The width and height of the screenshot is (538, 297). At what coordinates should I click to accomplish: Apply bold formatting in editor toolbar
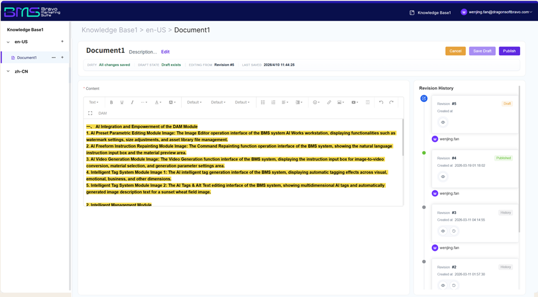(x=111, y=102)
